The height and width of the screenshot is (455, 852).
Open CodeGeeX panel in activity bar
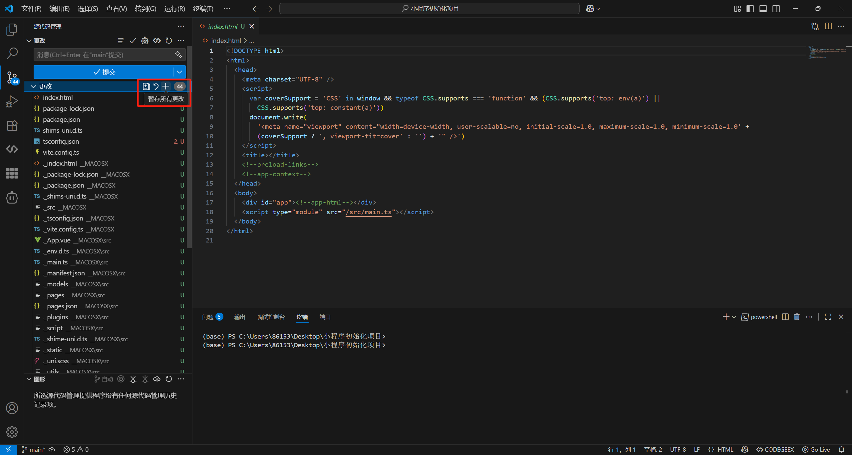(12, 149)
